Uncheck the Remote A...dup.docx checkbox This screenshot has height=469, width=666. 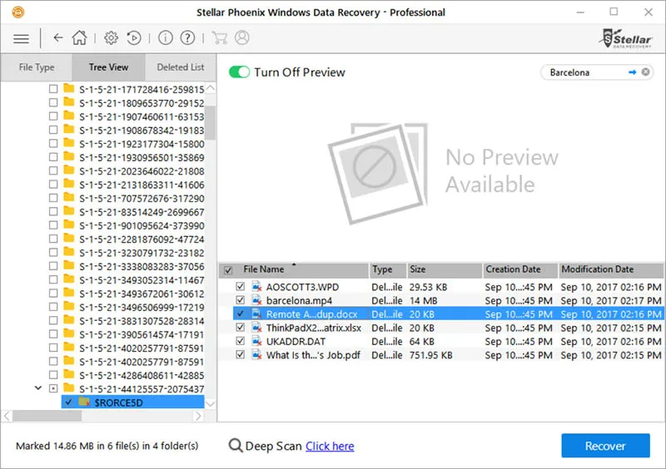[x=241, y=313]
